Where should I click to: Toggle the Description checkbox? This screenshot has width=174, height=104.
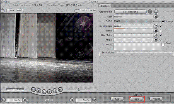pos(161,26)
